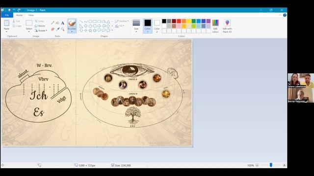Pick the Rounded rectangle shape
This screenshot has height=176, width=314.
(99, 22)
